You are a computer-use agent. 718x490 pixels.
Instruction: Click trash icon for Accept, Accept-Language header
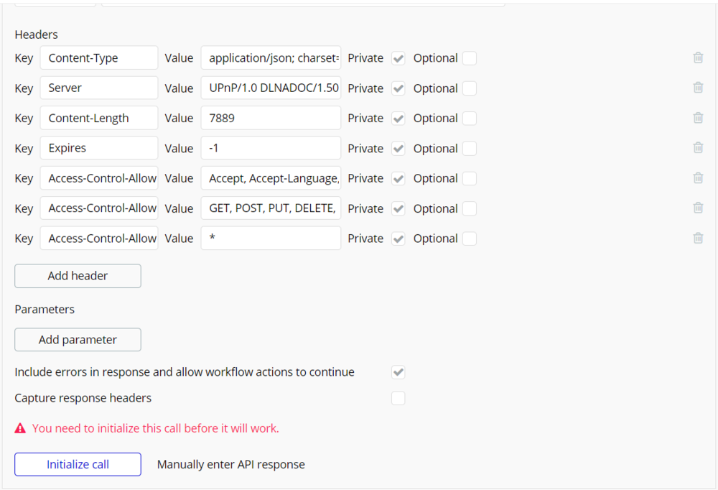pyautogui.click(x=698, y=178)
